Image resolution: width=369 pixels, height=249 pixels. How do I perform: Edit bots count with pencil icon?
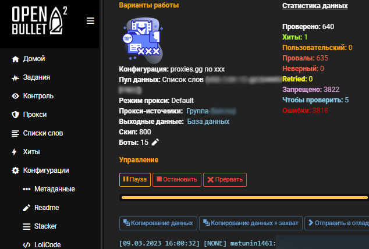pyautogui.click(x=155, y=143)
